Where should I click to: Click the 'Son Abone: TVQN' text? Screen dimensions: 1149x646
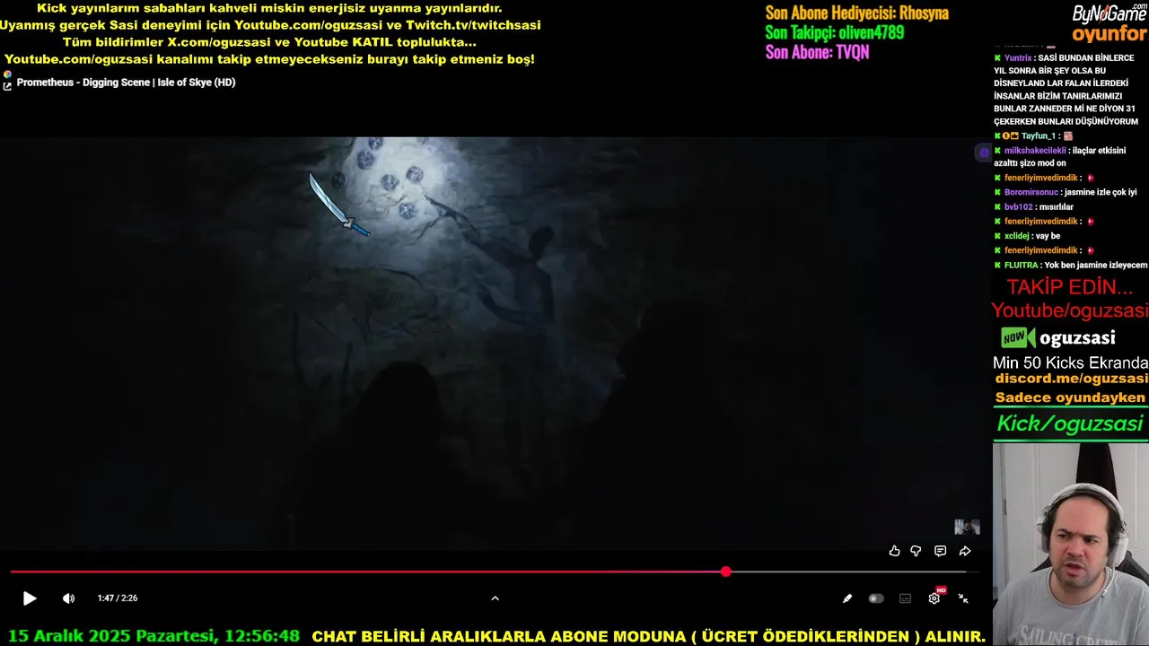[x=817, y=52]
